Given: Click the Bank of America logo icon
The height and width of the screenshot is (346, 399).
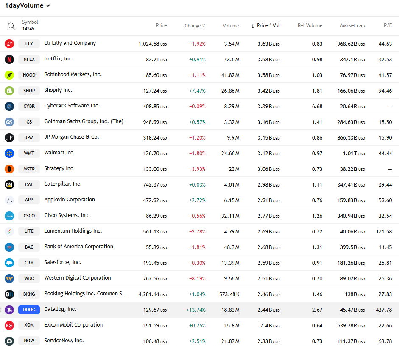Looking at the screenshot, I should [x=9, y=247].
